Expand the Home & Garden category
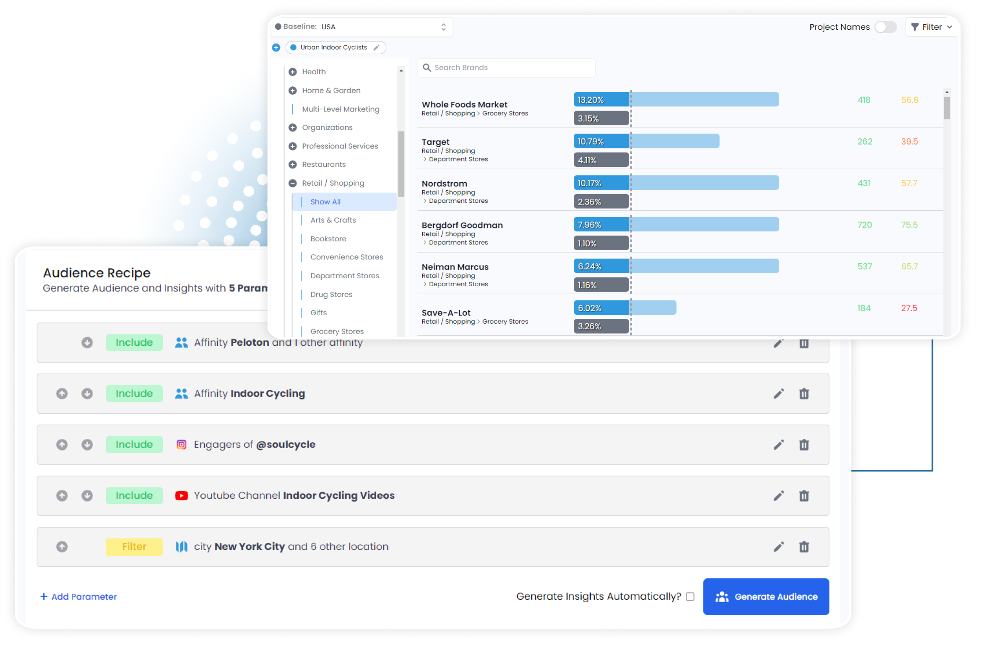This screenshot has width=989, height=658. coord(292,91)
